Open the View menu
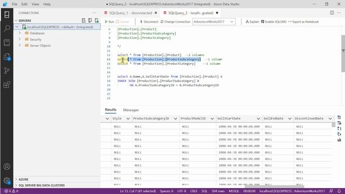This screenshot has width=345, height=194. [35, 4]
